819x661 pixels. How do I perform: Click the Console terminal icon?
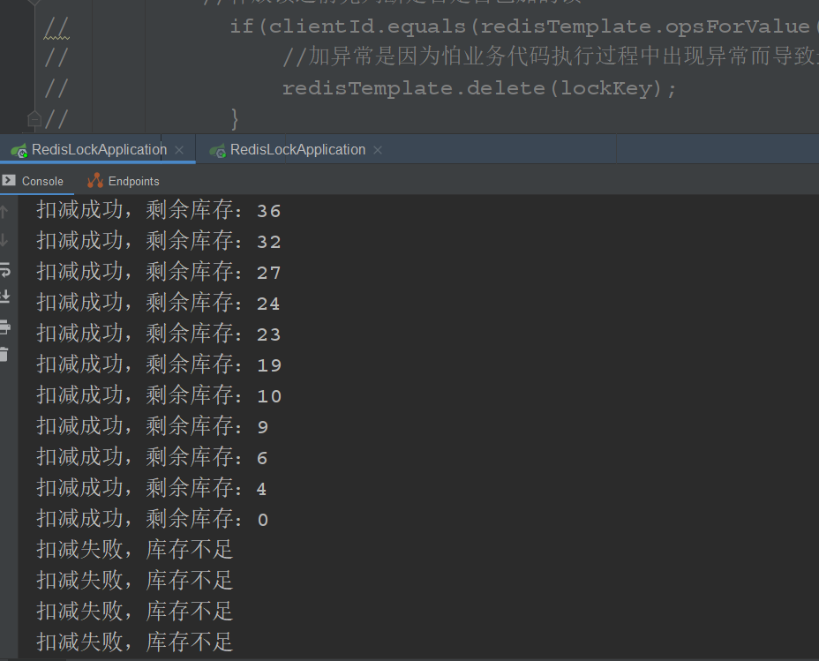8,181
